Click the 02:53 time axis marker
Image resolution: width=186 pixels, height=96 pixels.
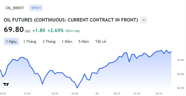[159, 94]
